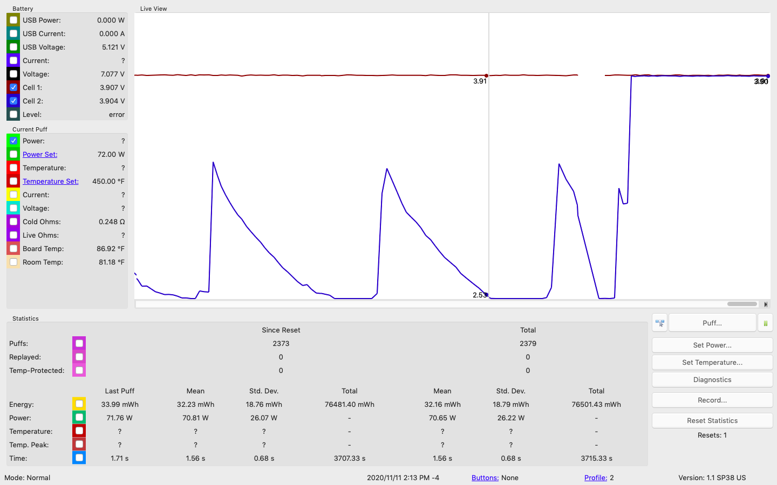Disable the Power trace in Current Puff

coord(13,141)
